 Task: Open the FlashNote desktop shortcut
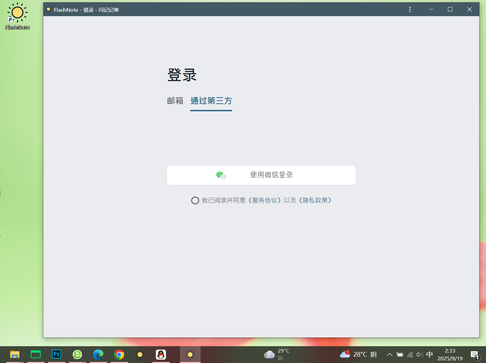click(17, 16)
